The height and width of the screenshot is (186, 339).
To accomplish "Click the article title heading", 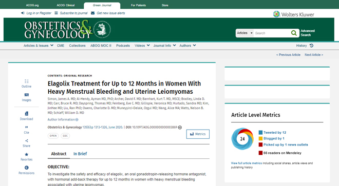I will 124,88.
